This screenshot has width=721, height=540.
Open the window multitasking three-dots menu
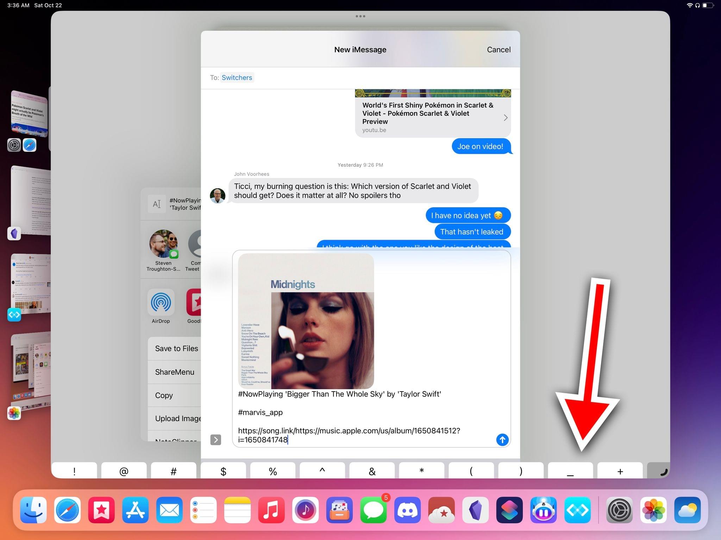360,16
